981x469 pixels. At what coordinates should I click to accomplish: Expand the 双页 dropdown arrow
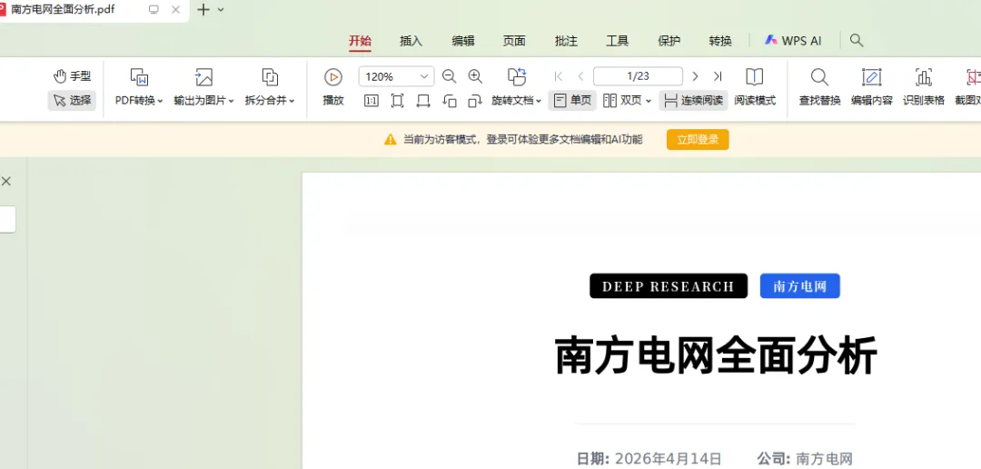click(649, 101)
